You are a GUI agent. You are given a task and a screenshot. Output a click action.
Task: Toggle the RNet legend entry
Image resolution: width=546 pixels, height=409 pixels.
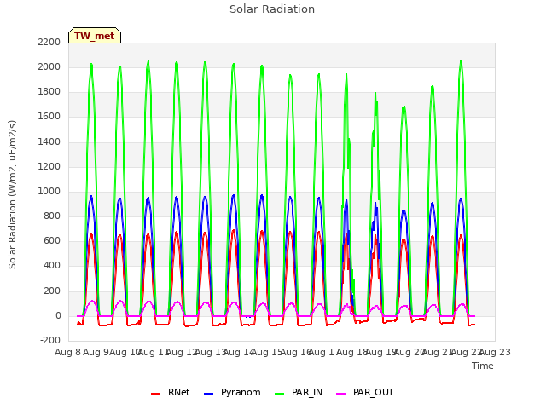171,392
